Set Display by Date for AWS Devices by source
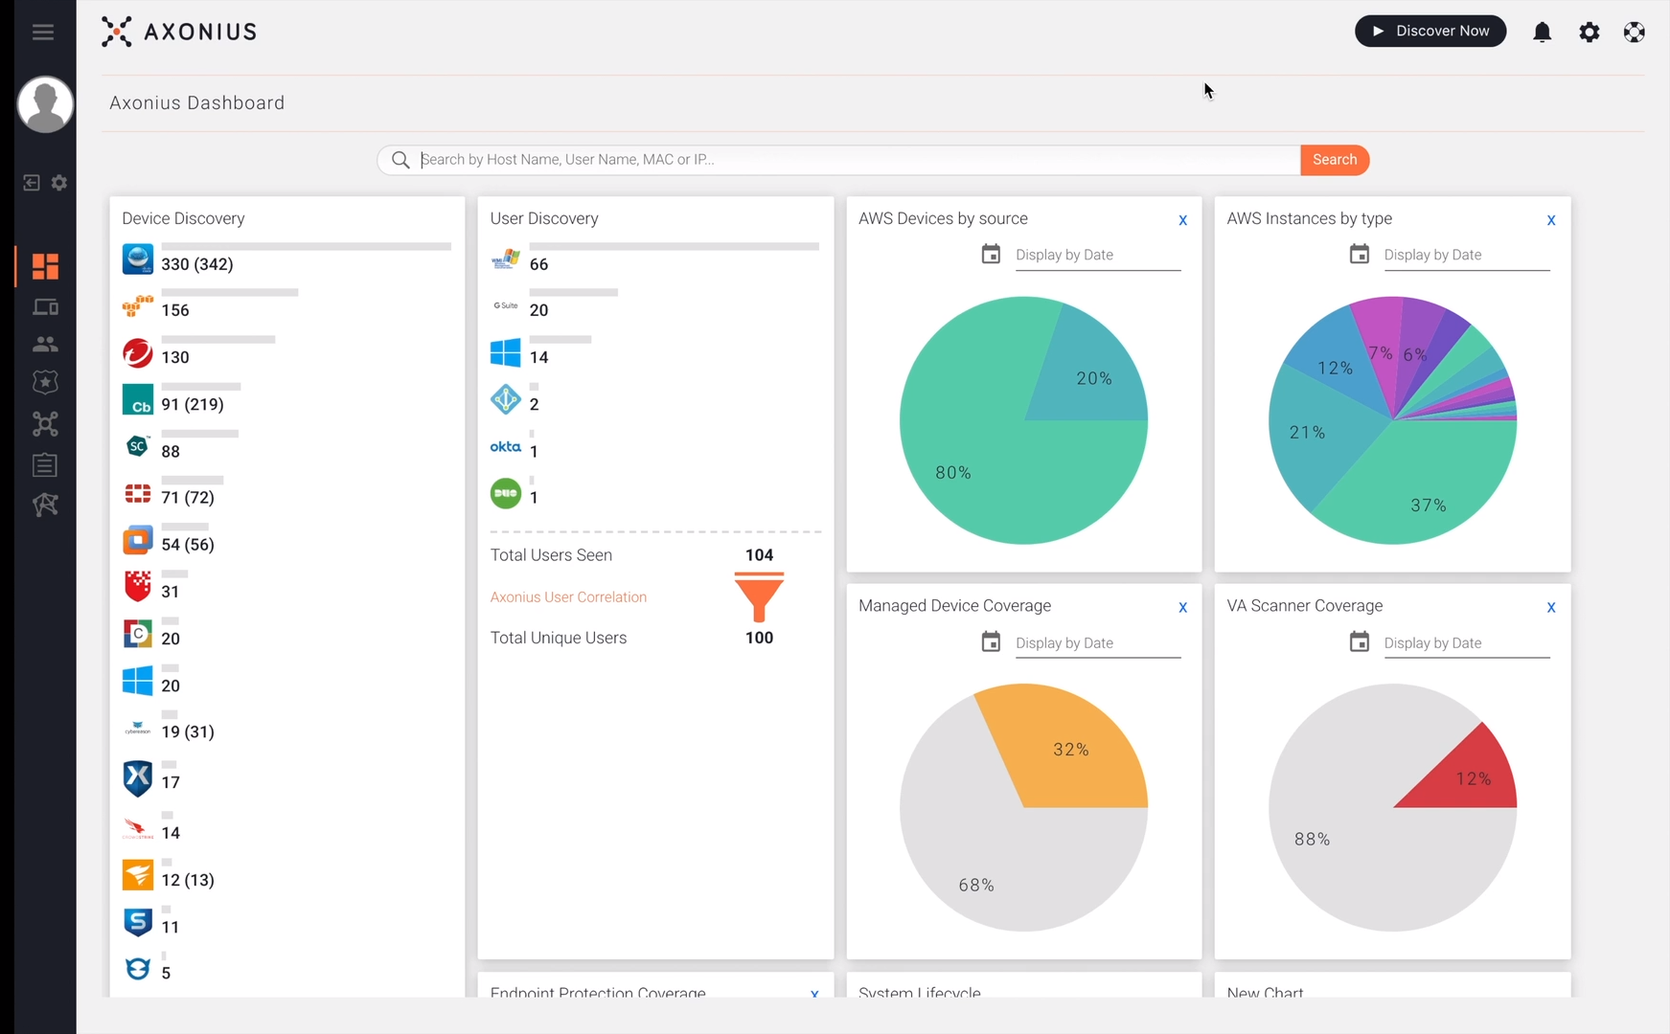Image resolution: width=1670 pixels, height=1034 pixels. (1098, 256)
